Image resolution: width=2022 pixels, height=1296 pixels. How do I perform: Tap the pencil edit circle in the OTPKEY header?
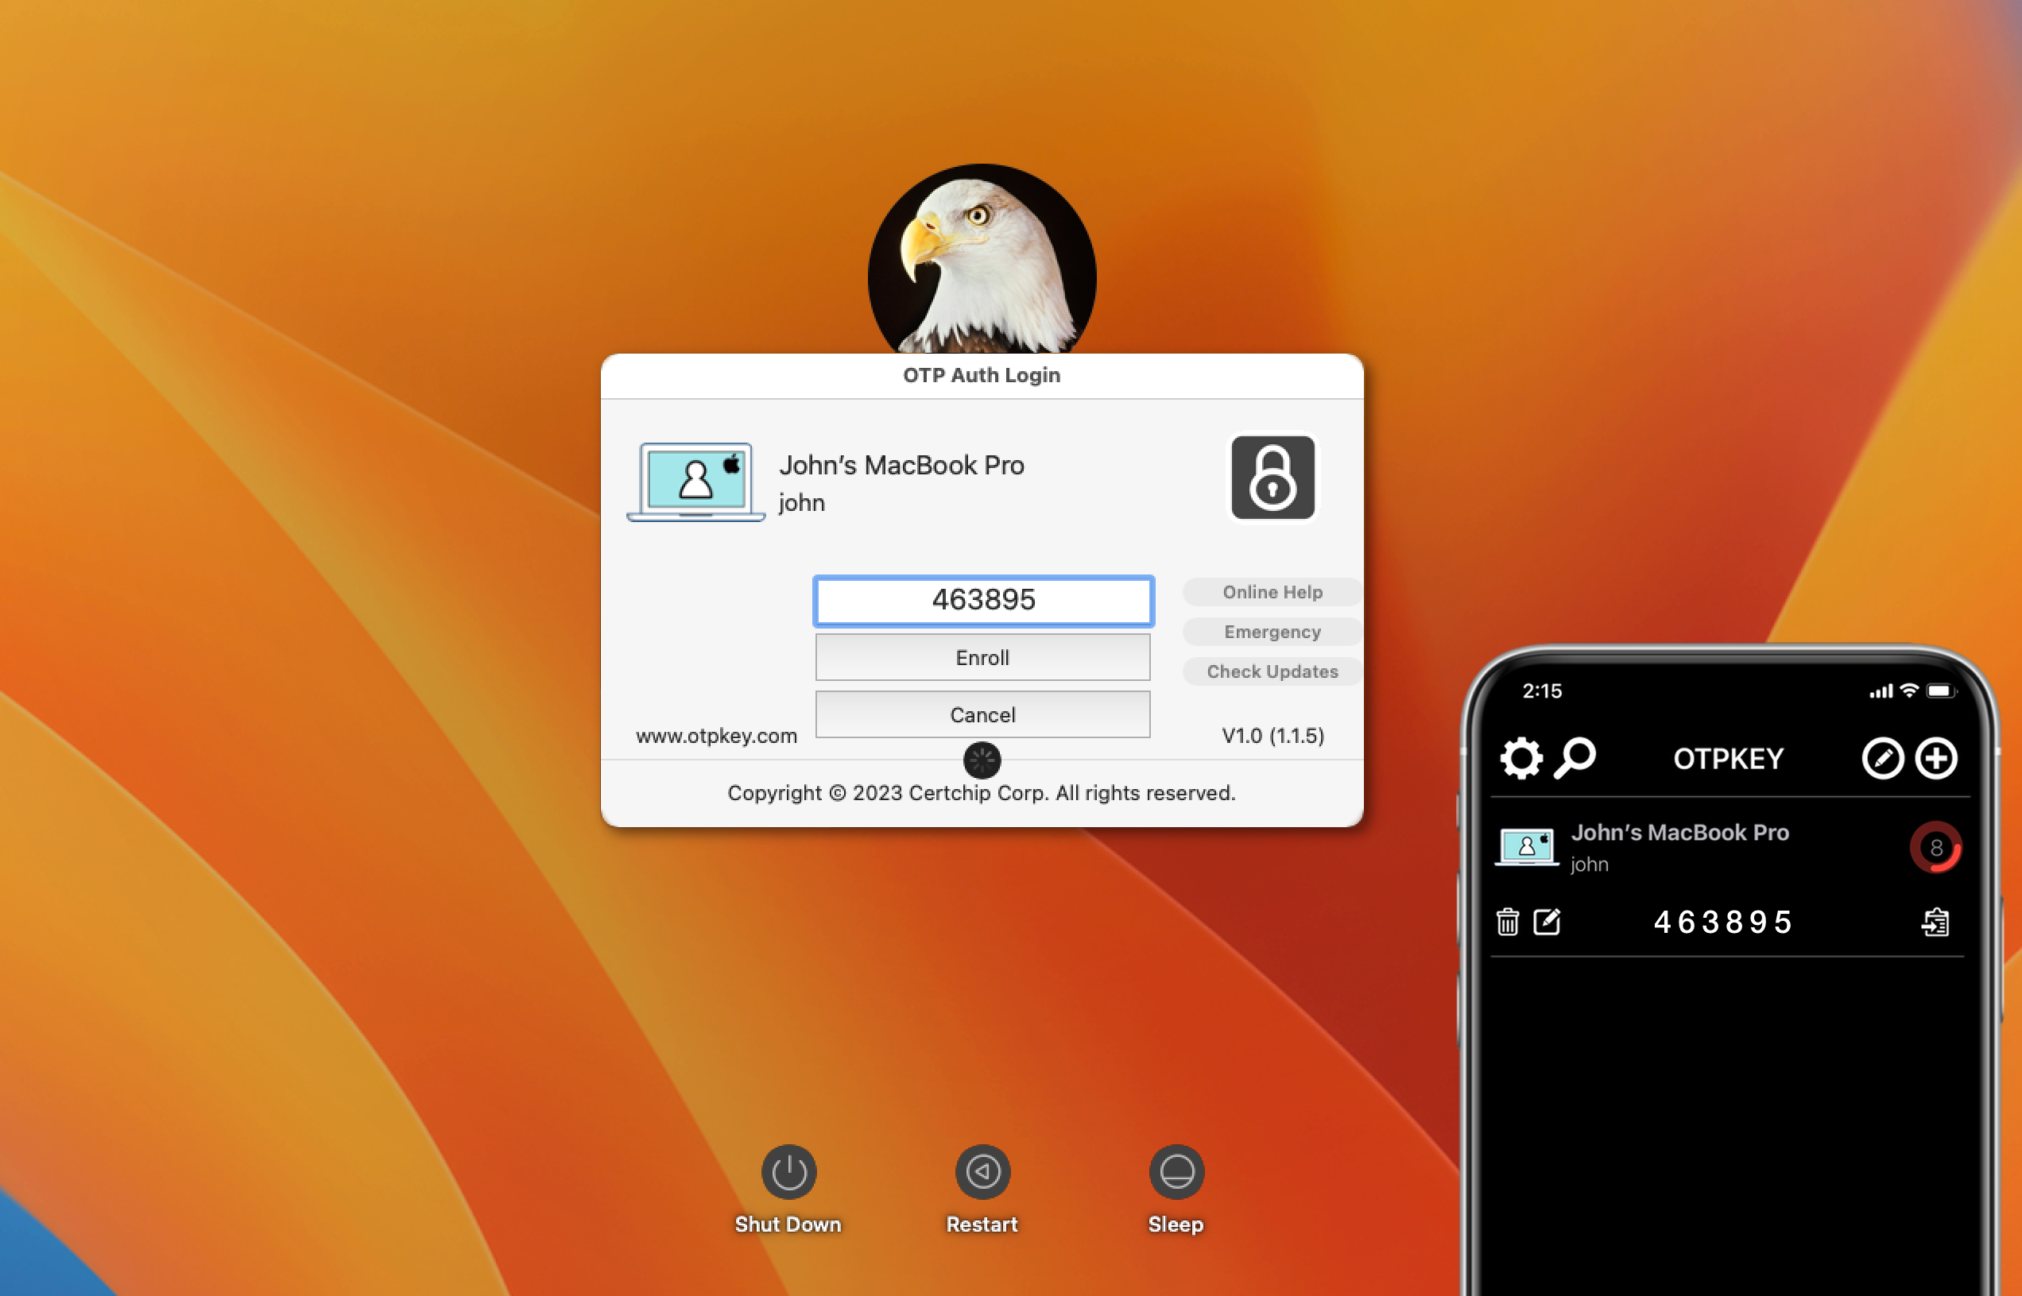point(1882,758)
